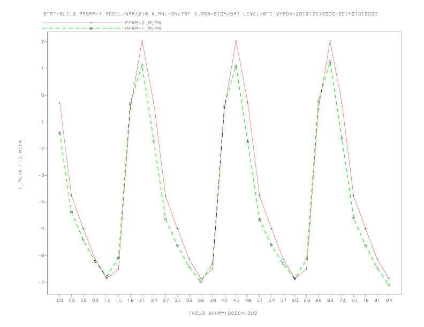Viewport: 424px width, 327px height.
Task: Click y-axis tick label 2
Action: tap(43, 42)
